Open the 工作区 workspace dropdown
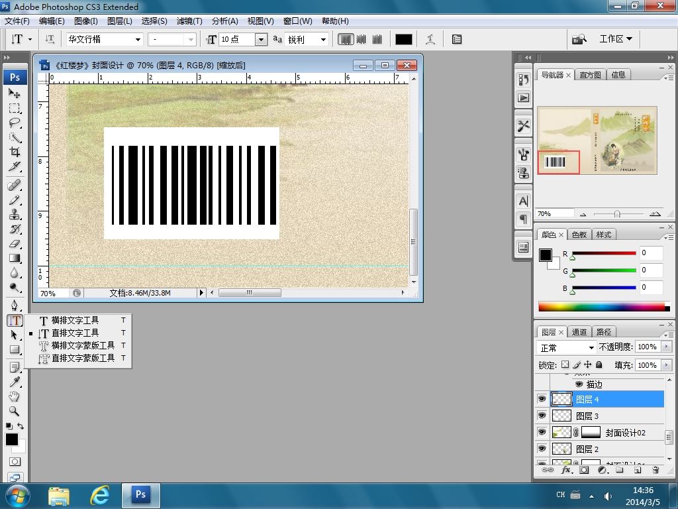678x509 pixels. pyautogui.click(x=616, y=39)
